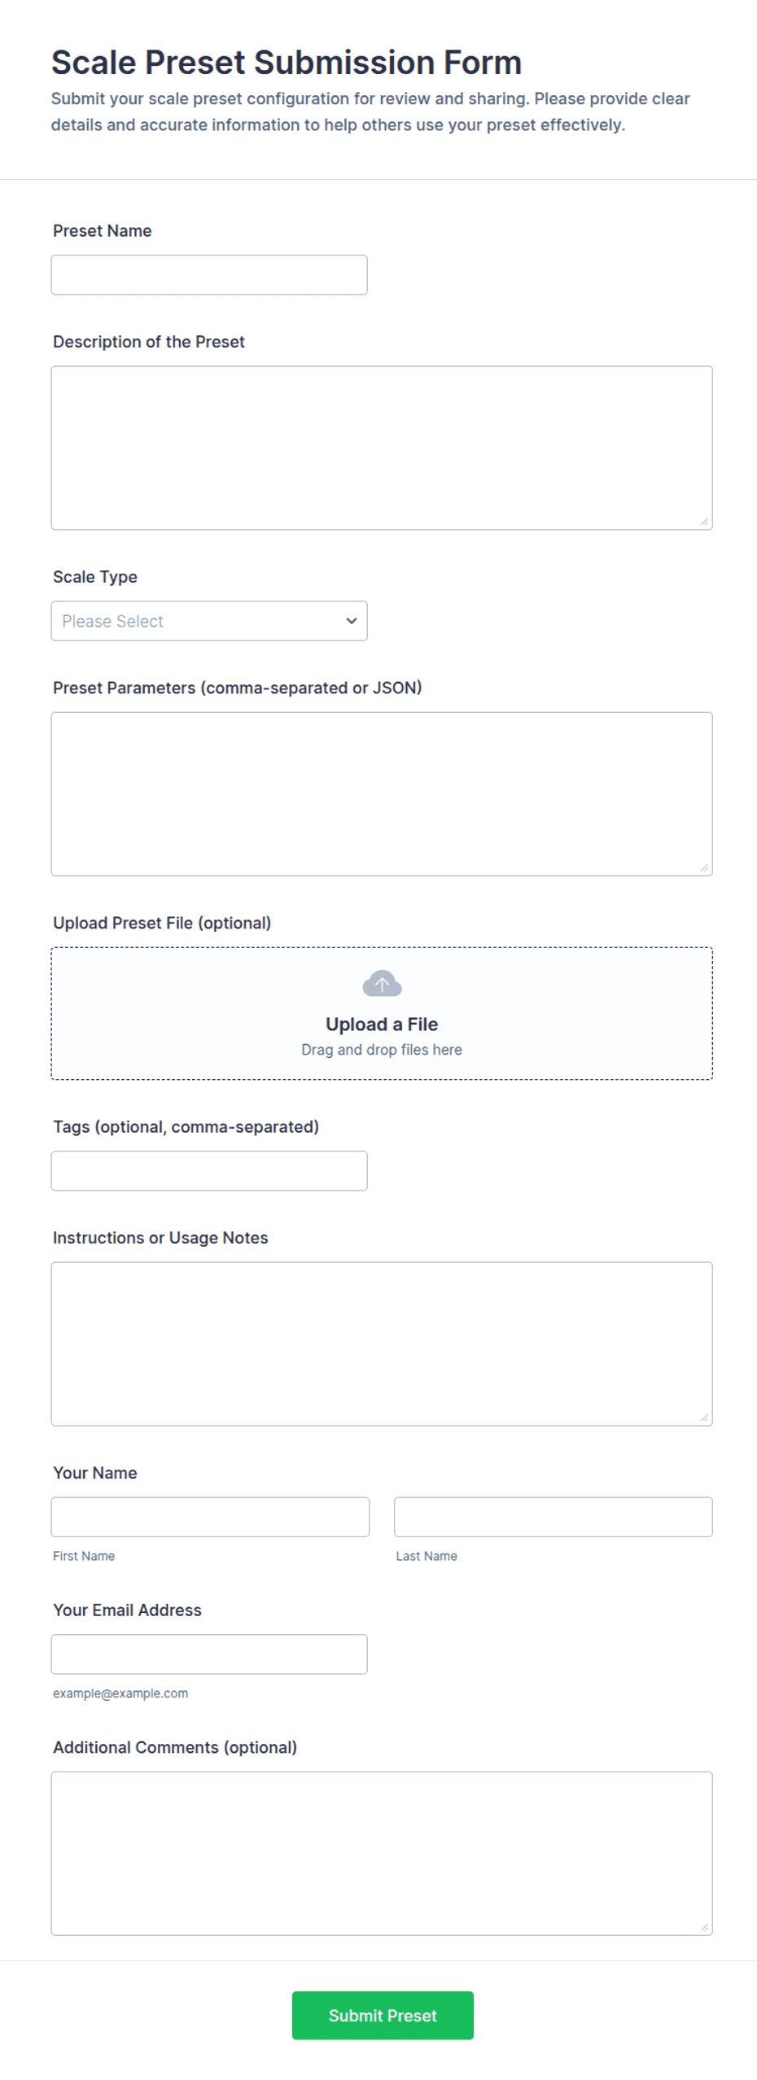Click the Tags input field
The image size is (757, 2080).
(209, 1170)
